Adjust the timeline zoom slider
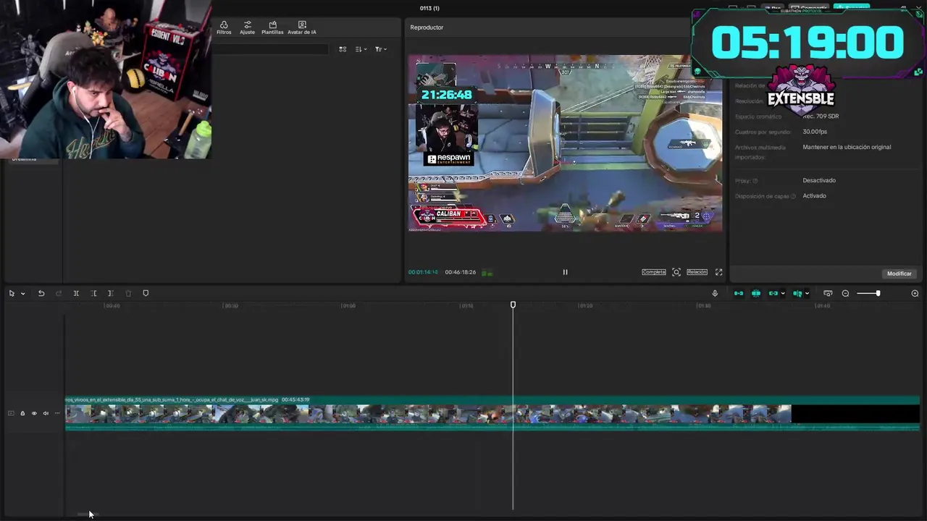 (x=868, y=293)
